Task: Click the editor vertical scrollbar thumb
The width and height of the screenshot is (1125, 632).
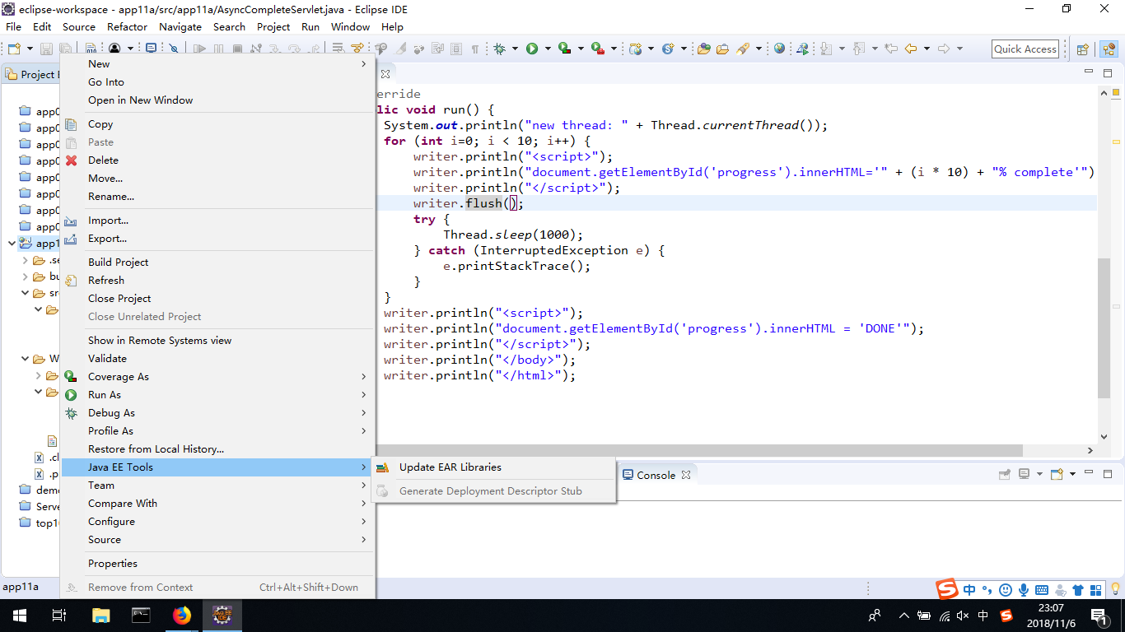Action: click(1104, 328)
